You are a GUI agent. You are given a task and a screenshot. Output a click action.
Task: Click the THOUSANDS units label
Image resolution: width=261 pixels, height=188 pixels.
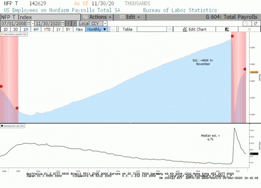pos(137,3)
